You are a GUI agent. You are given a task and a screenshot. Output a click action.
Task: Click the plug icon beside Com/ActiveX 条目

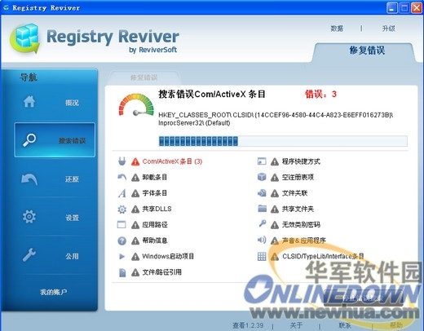coord(121,161)
